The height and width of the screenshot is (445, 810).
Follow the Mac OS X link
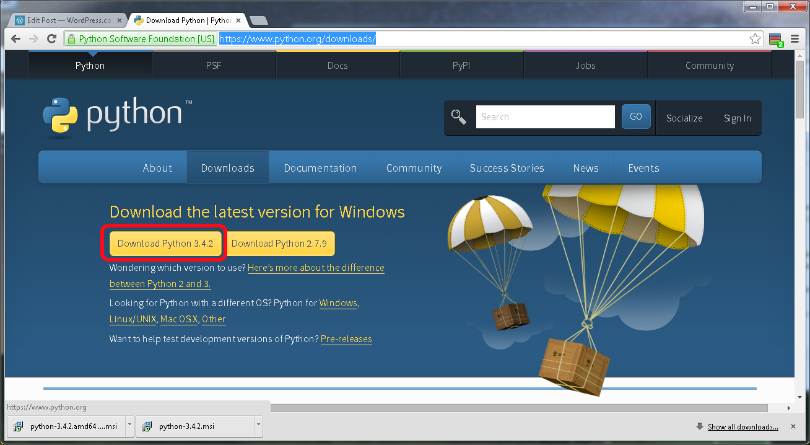click(x=179, y=319)
